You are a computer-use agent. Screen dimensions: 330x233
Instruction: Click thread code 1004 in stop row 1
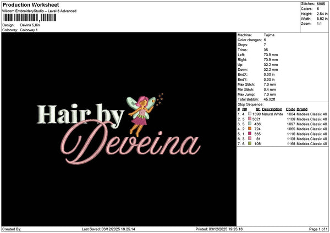(291, 114)
